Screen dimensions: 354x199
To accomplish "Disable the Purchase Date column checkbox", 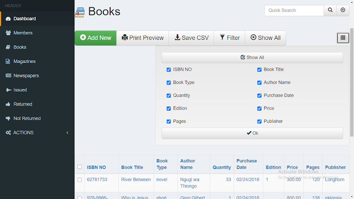I will pyautogui.click(x=259, y=96).
